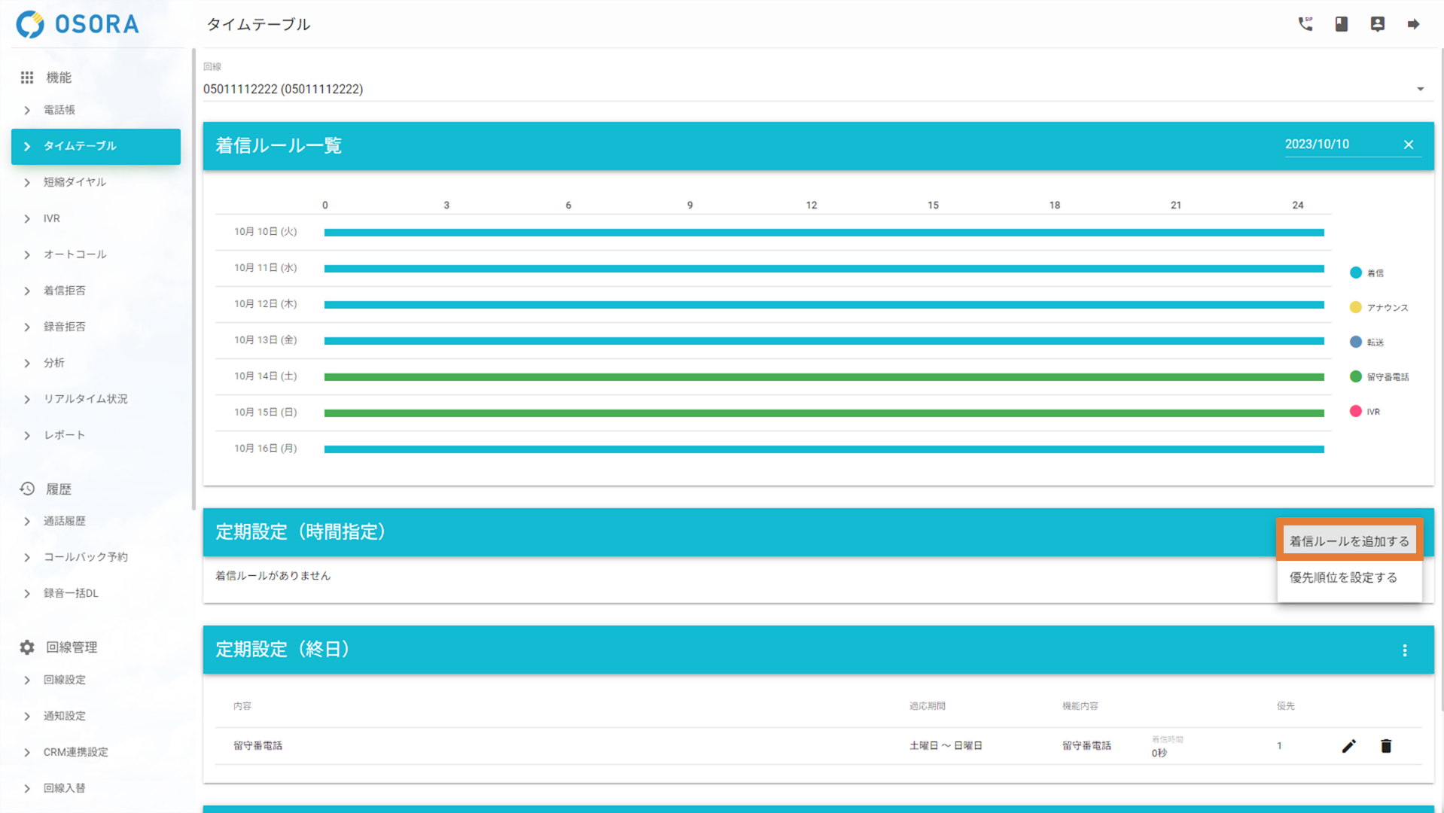Expand the 電話帳 sidebar item
1444x813 pixels.
pyautogui.click(x=59, y=110)
